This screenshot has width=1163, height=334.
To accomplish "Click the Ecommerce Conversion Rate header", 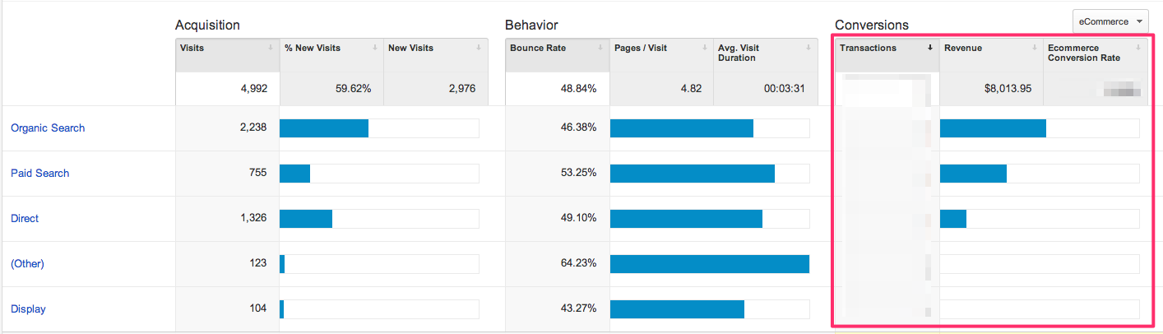I will (x=1084, y=53).
